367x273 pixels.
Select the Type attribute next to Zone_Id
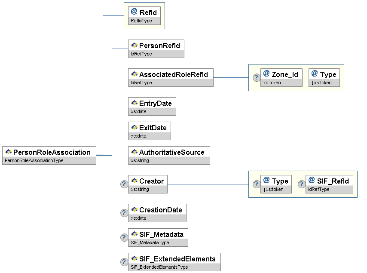click(324, 77)
